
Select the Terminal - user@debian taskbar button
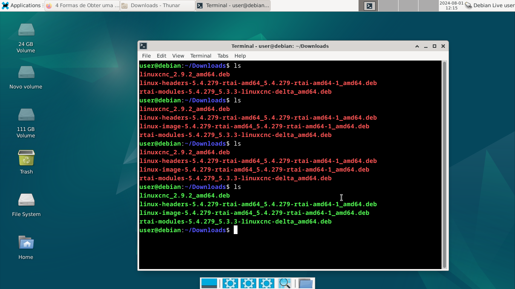233,5
